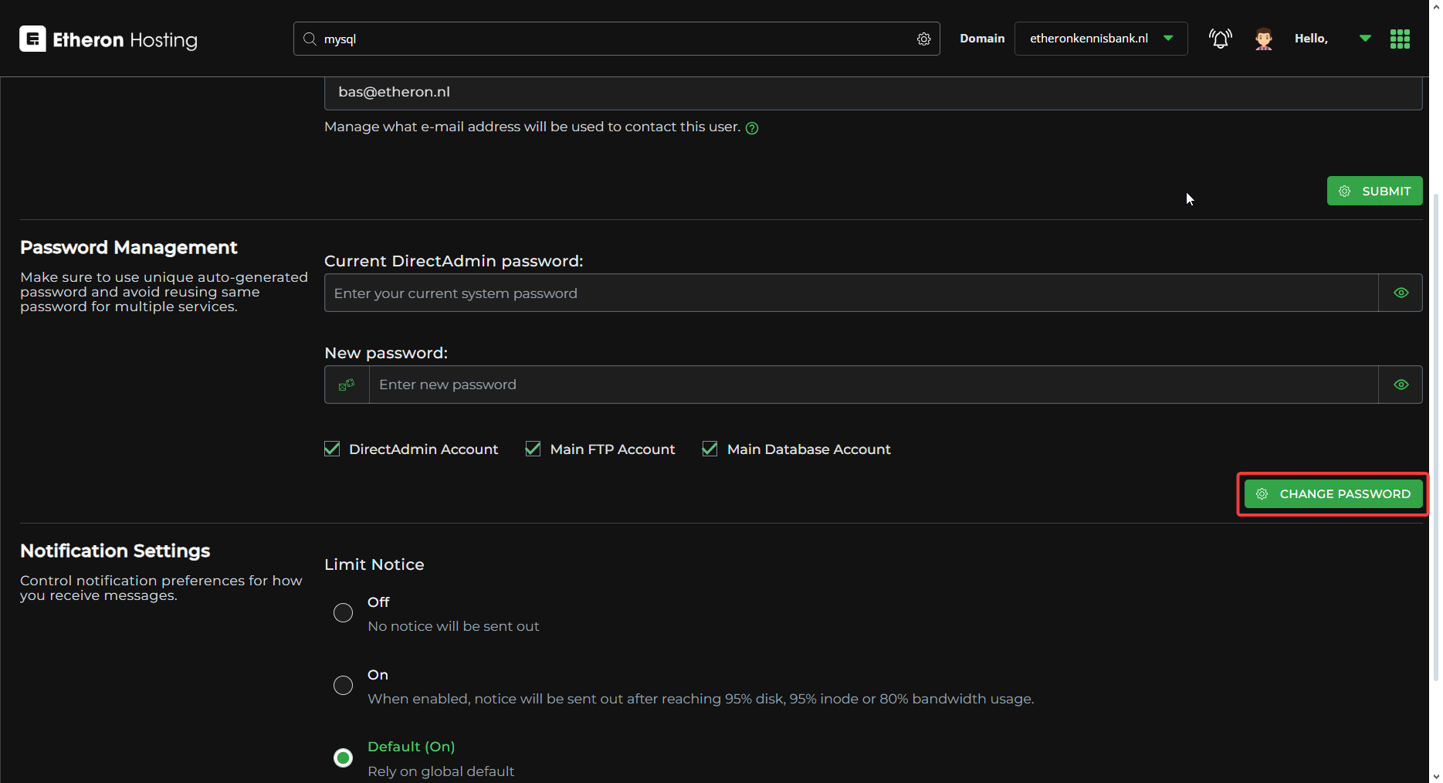Image resolution: width=1443 pixels, height=783 pixels.
Task: Click the magnifier search icon
Action: click(x=310, y=39)
